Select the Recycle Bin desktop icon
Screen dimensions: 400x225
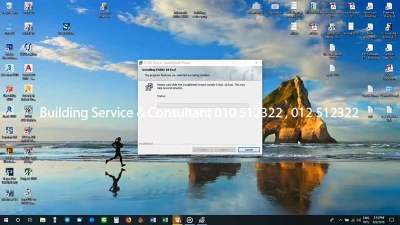tap(9, 8)
